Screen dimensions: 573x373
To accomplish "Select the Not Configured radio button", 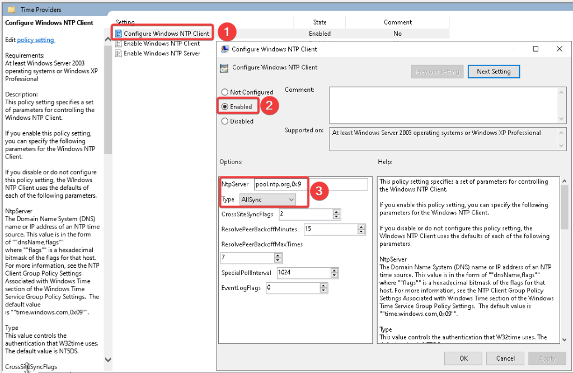I will 225,92.
